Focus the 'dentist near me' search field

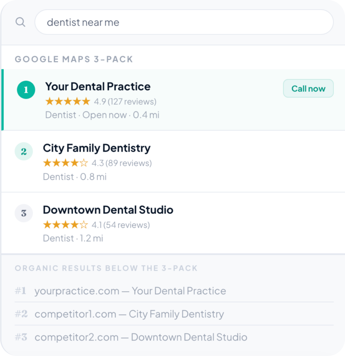click(184, 22)
